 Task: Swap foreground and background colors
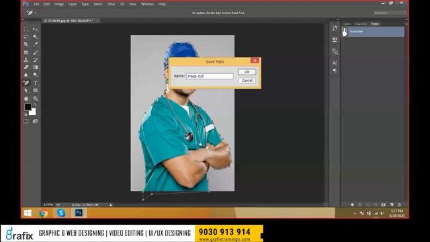click(35, 105)
